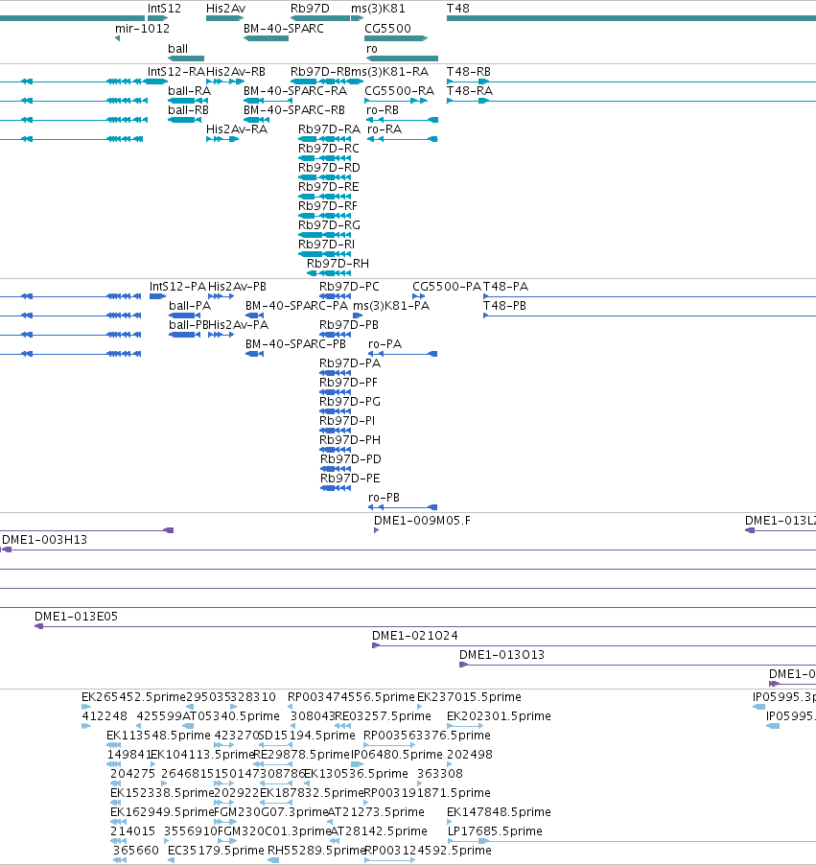816x865 pixels.
Task: Click transcript Rb97D-RD
Action: coord(330,167)
